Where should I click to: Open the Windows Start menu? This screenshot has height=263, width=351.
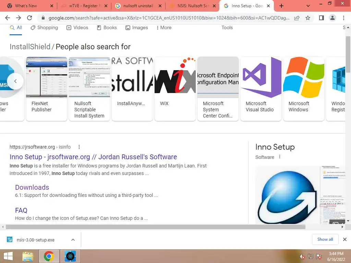point(8,256)
